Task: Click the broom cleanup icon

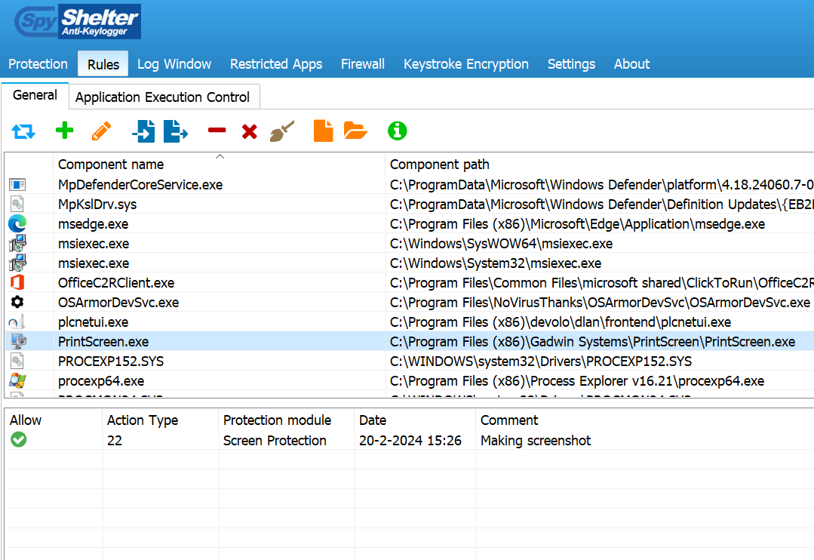Action: [x=282, y=131]
